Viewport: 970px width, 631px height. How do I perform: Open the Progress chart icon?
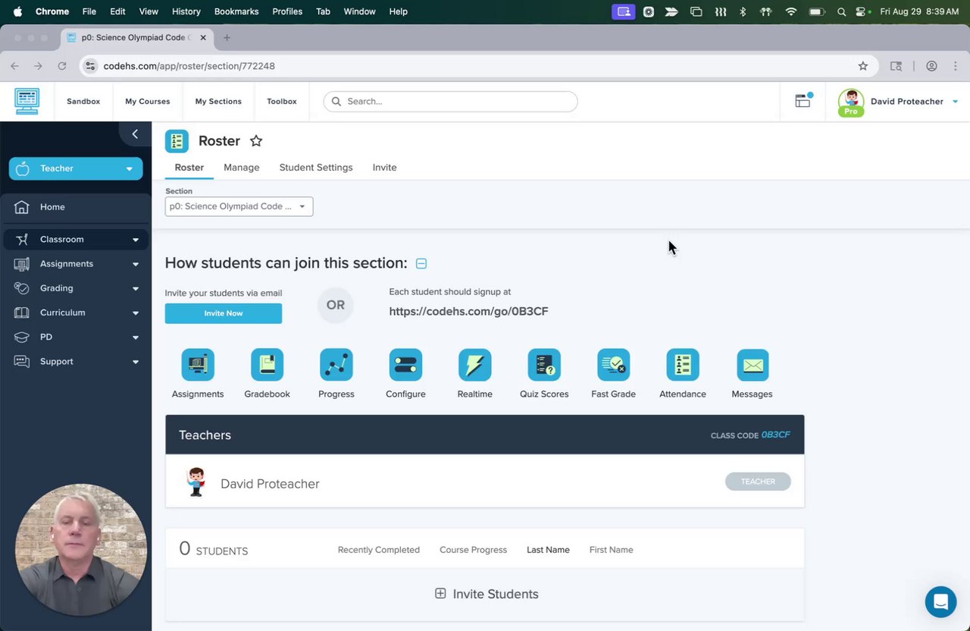click(x=336, y=365)
